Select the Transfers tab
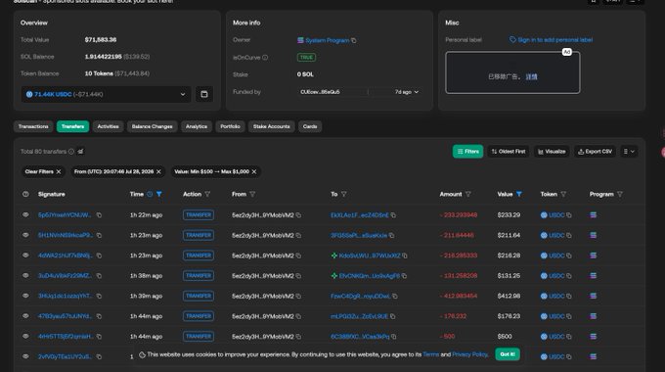Viewport: 665px width, 372px height. click(72, 126)
